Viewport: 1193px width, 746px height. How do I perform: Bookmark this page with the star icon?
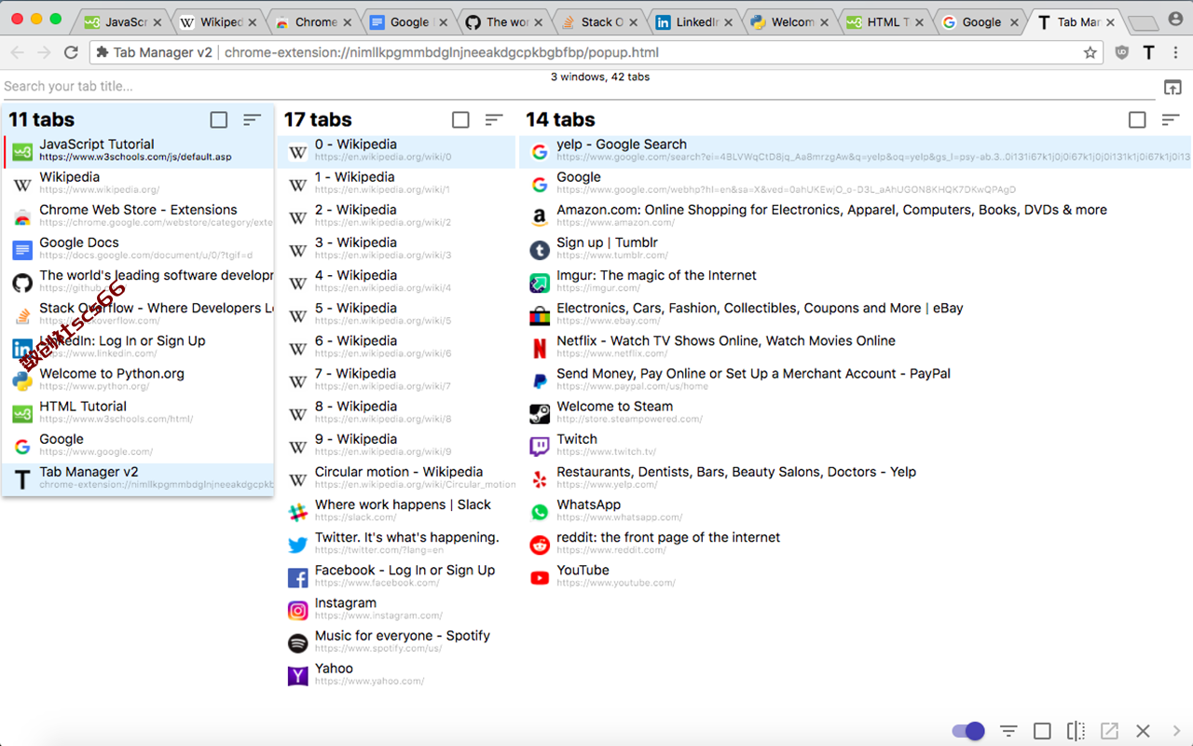(1090, 53)
